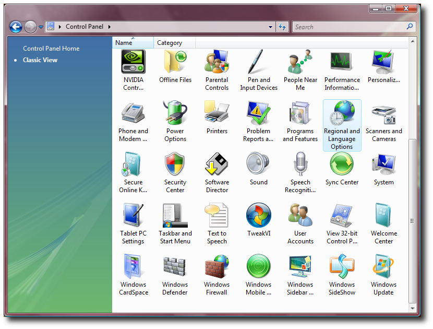Open Text to Speech
The height and width of the screenshot is (329, 433).
(x=217, y=224)
